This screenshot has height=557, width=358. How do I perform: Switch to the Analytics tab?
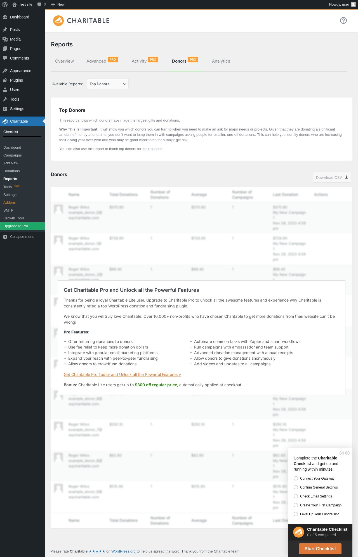click(x=221, y=61)
